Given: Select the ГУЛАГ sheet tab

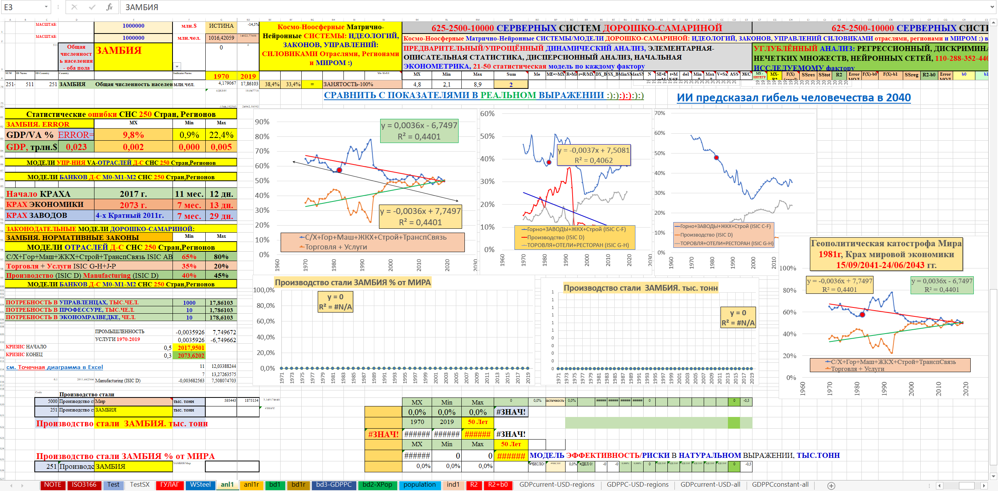Looking at the screenshot, I should click(169, 485).
